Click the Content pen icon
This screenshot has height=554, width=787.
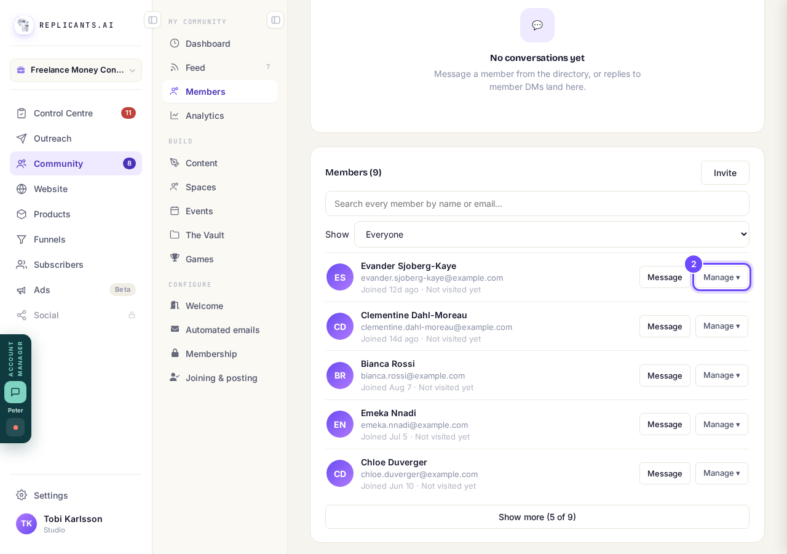175,163
